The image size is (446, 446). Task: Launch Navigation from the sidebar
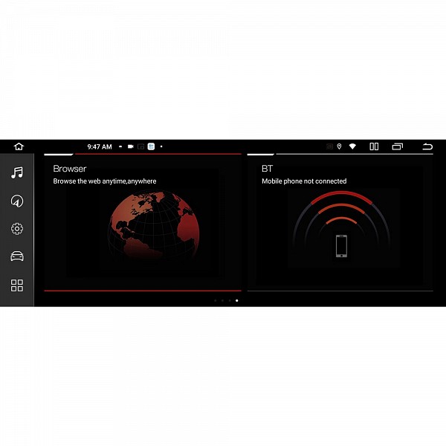coord(17,201)
